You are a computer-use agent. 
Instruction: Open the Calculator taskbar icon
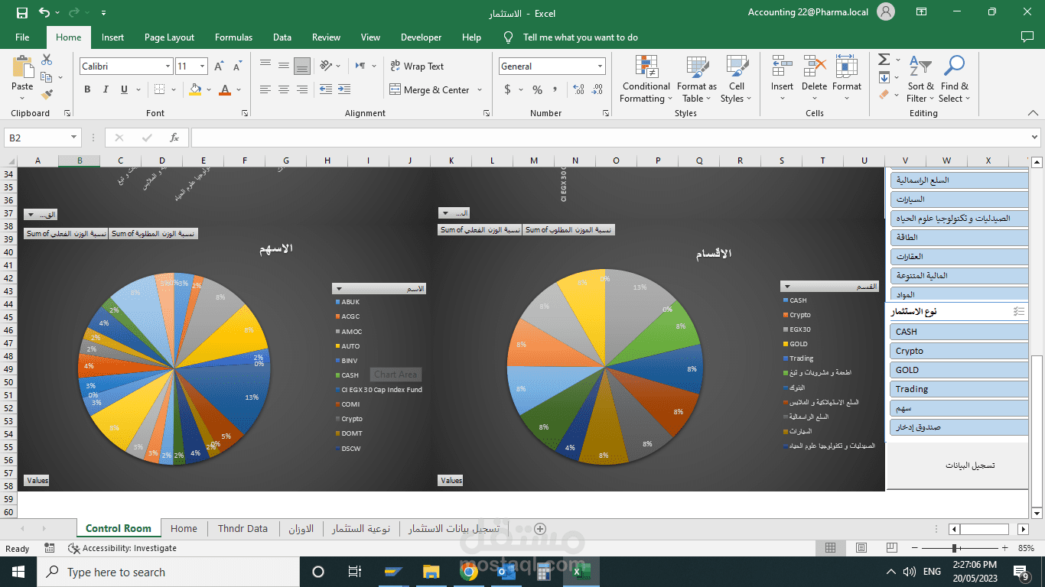544,572
